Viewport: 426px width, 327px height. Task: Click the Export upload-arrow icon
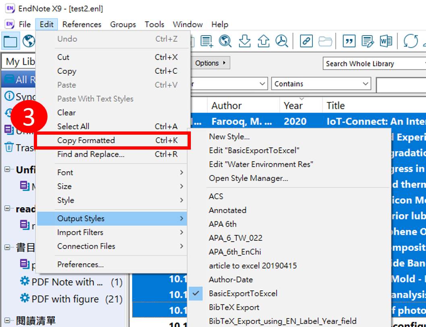coord(263,41)
